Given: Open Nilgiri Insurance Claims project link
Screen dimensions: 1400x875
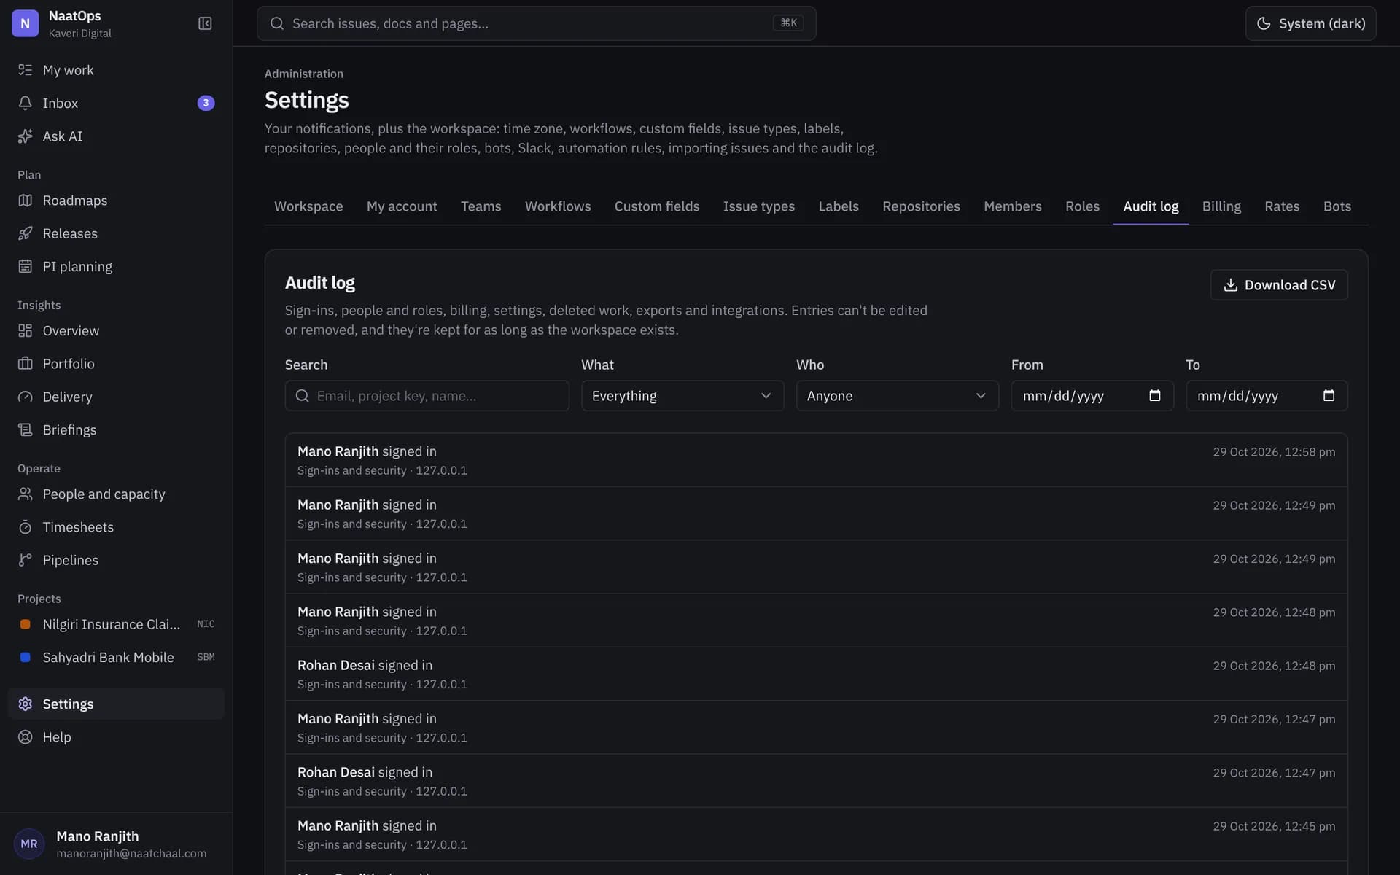Looking at the screenshot, I should tap(116, 624).
